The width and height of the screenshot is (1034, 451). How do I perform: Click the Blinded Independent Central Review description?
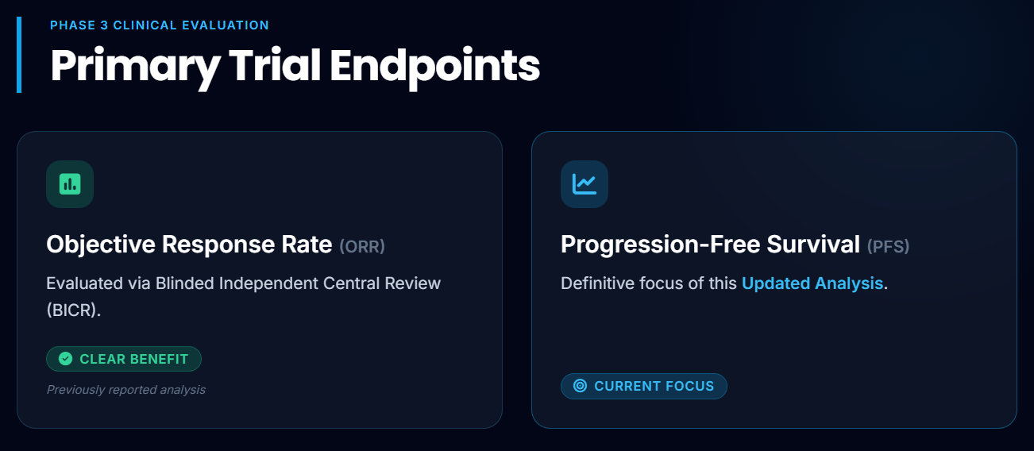pyautogui.click(x=243, y=283)
